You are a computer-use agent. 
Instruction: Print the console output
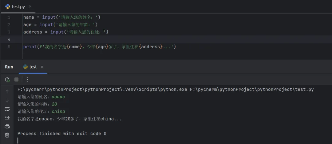coord(7,126)
